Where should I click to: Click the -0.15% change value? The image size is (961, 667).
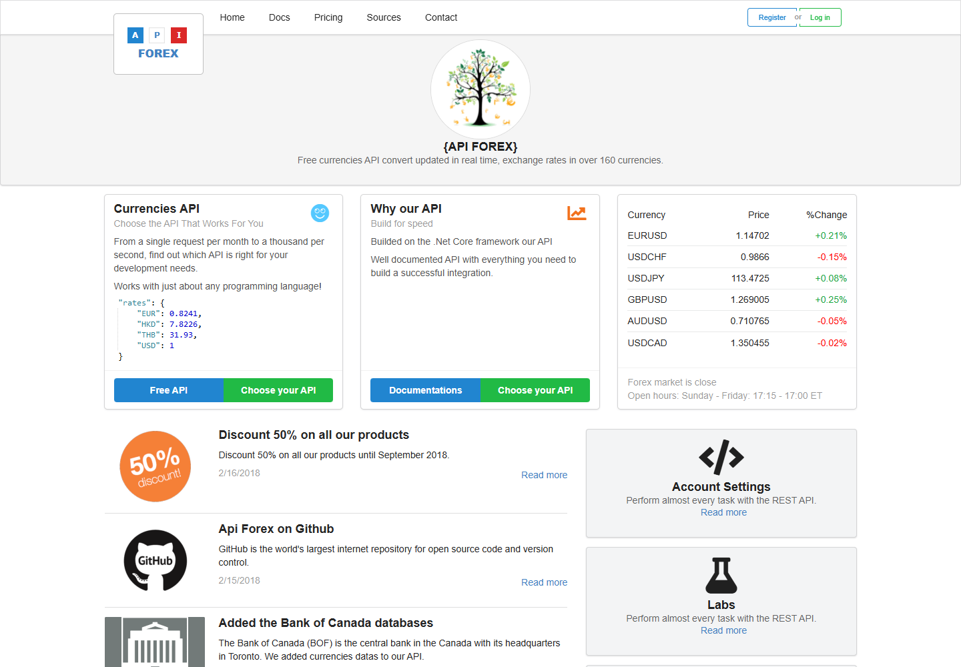(832, 257)
